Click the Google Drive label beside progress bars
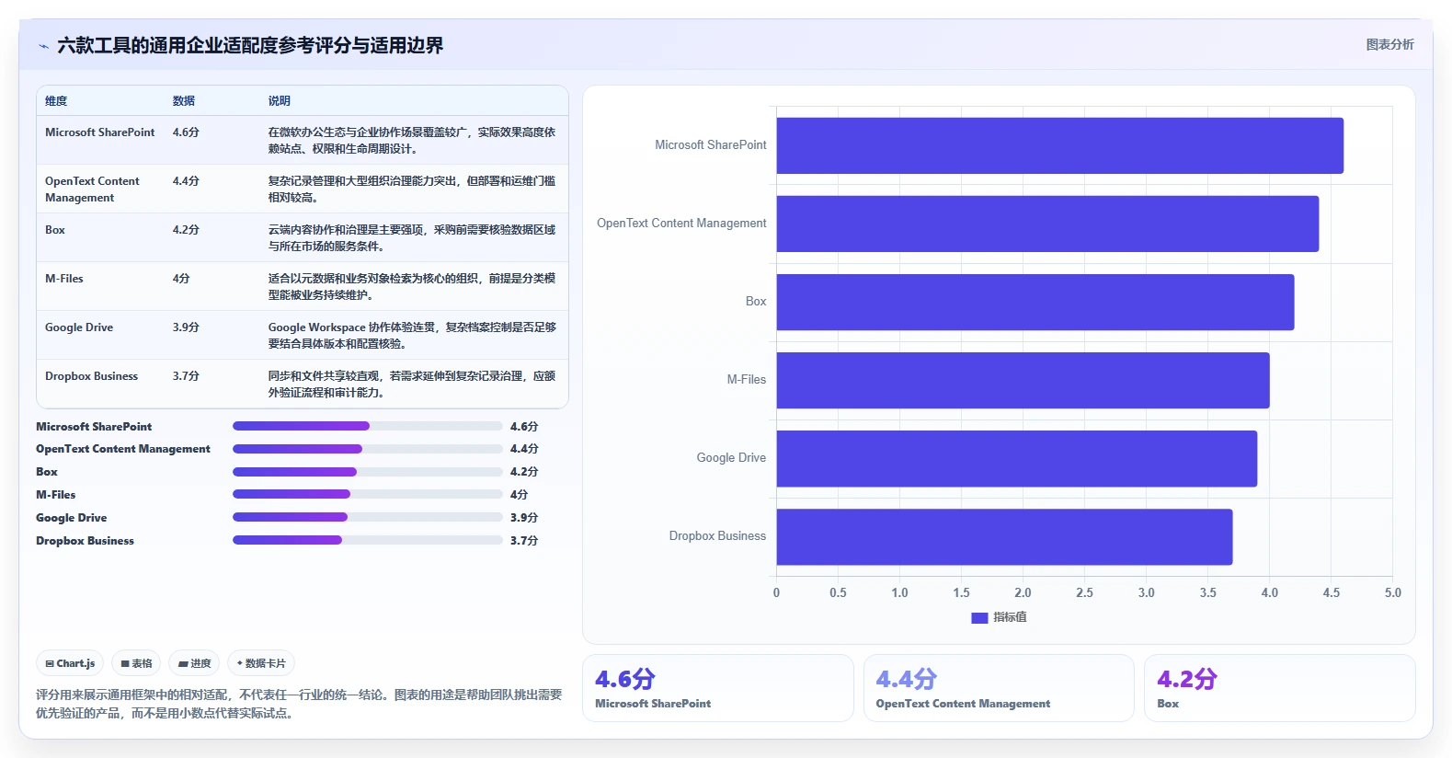This screenshot has width=1452, height=758. coord(71,518)
